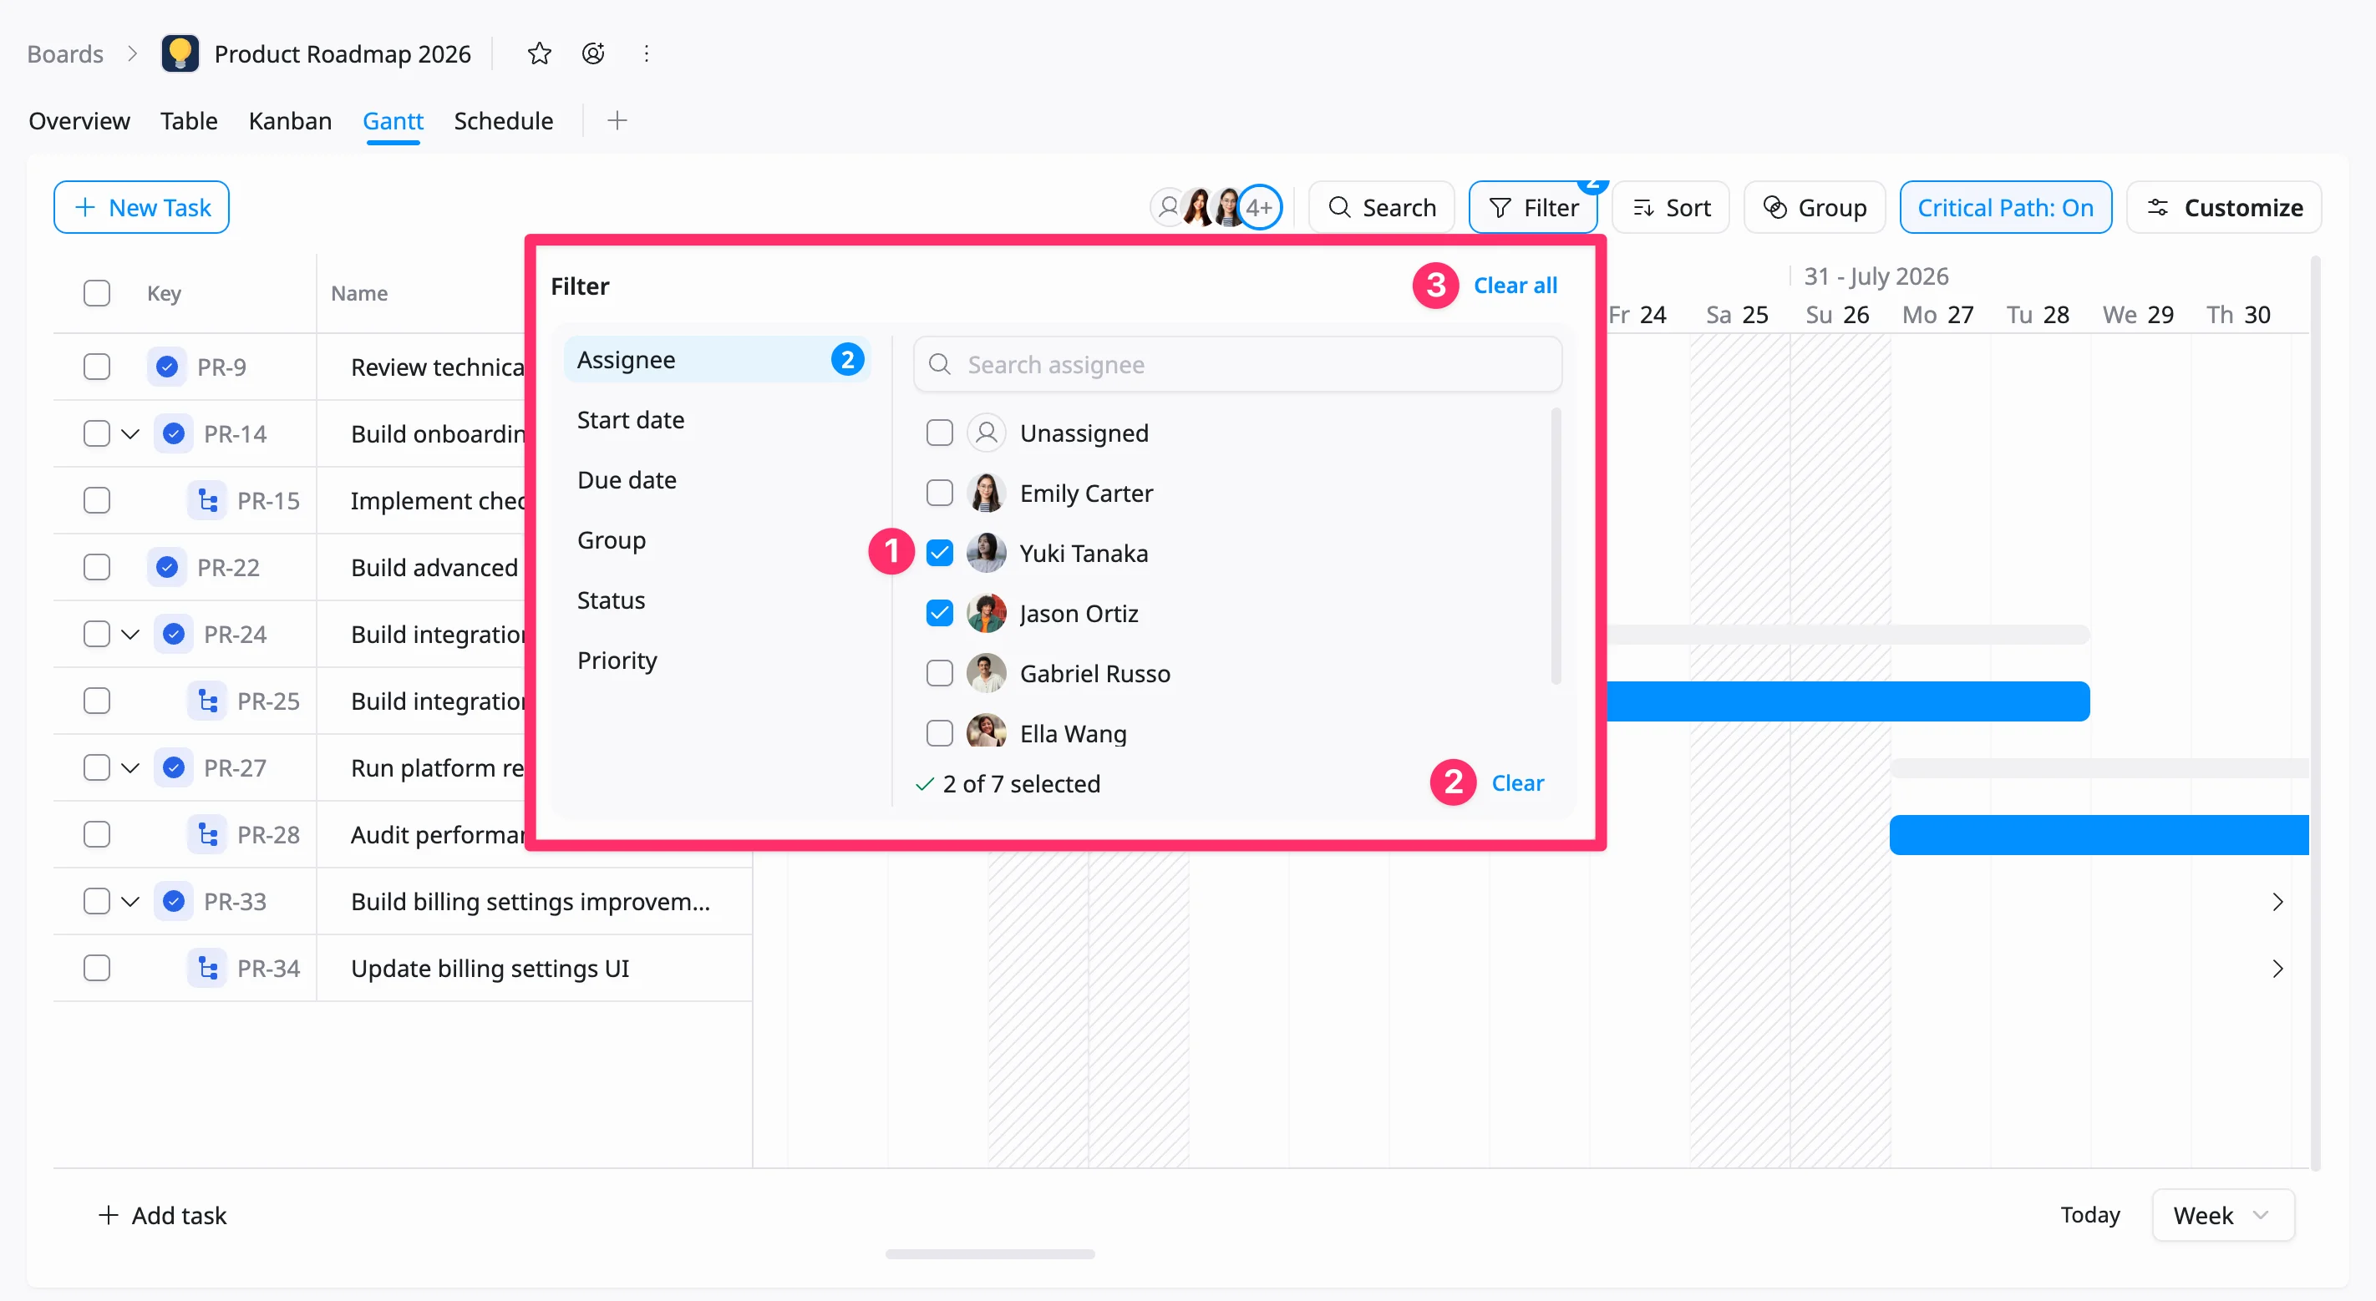The width and height of the screenshot is (2376, 1301).
Task: Click PR-25 subtask icon
Action: point(207,701)
